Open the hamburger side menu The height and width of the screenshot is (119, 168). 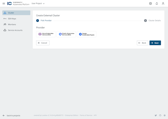pos(4,4)
